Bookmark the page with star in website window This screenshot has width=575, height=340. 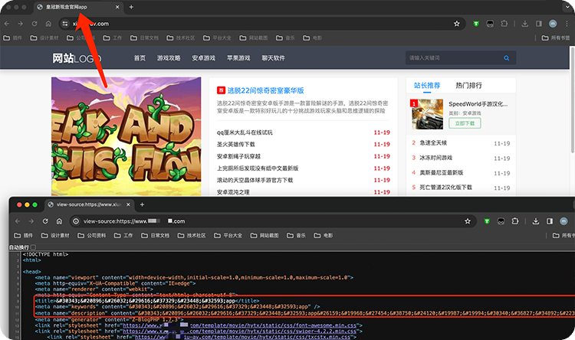pos(457,24)
